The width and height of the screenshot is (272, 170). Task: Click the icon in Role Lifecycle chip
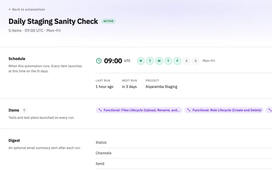(189, 110)
